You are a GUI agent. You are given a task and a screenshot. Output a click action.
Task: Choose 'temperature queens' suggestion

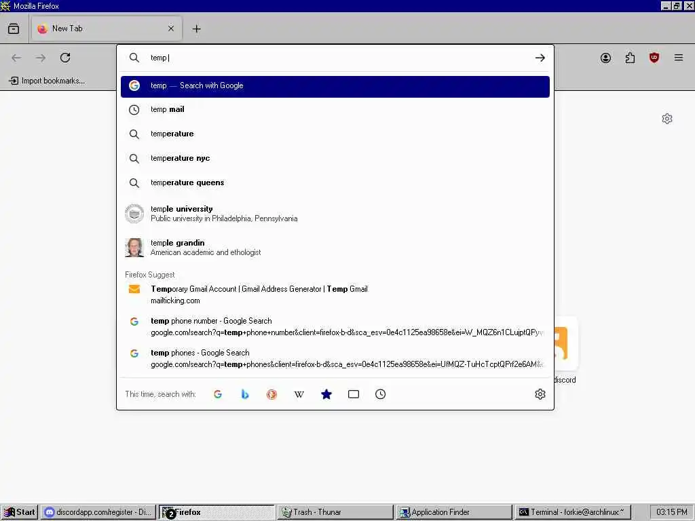click(x=335, y=182)
